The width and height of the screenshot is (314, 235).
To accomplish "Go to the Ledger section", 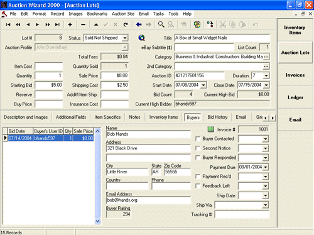I will [x=295, y=97].
